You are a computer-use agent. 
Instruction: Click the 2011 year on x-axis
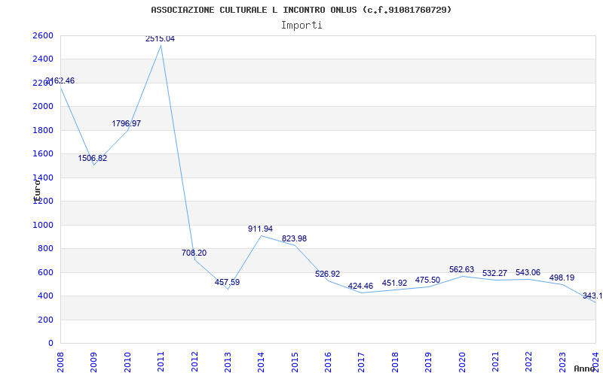coord(161,361)
